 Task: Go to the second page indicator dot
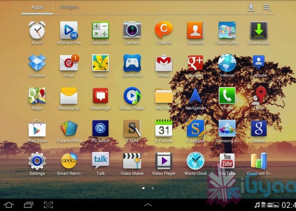pos(153,188)
